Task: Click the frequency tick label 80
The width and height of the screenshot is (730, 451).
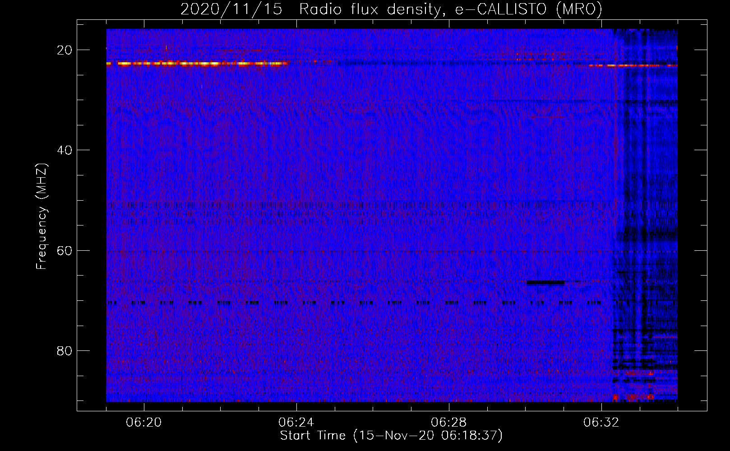Action: [65, 351]
